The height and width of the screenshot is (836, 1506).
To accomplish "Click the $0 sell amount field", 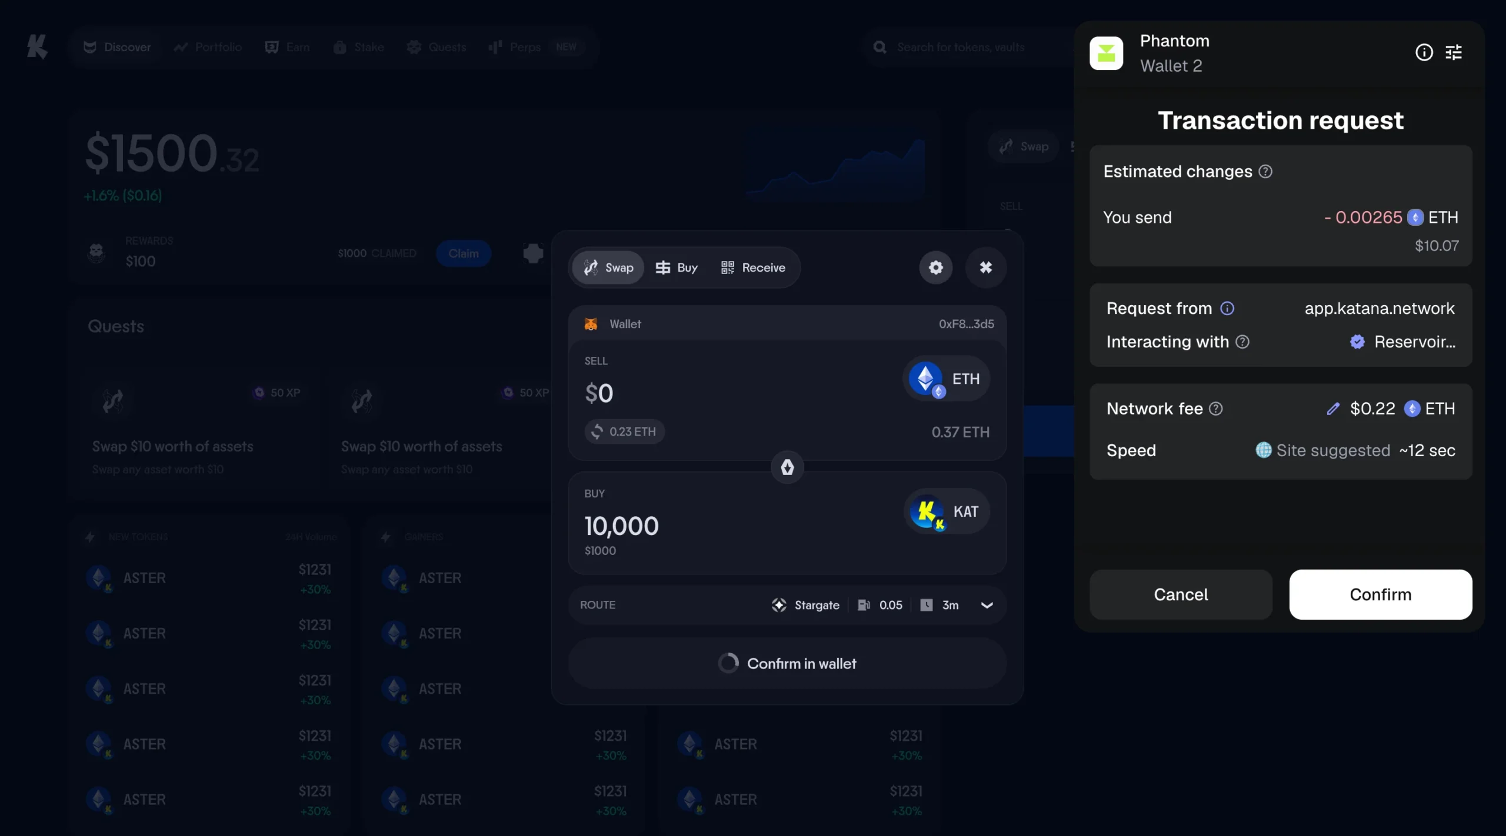I will tap(599, 393).
